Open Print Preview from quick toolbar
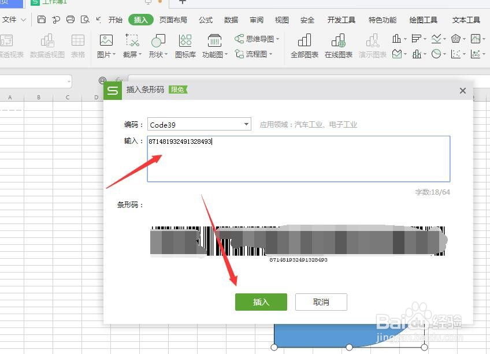The width and height of the screenshot is (490, 354). [85, 20]
